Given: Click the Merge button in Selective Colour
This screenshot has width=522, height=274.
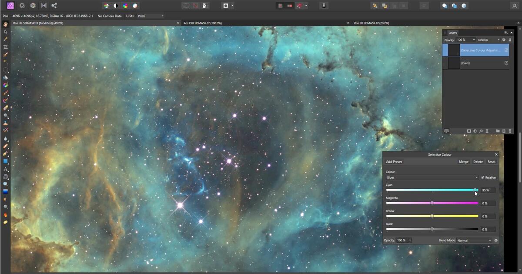Looking at the screenshot, I should [x=463, y=161].
